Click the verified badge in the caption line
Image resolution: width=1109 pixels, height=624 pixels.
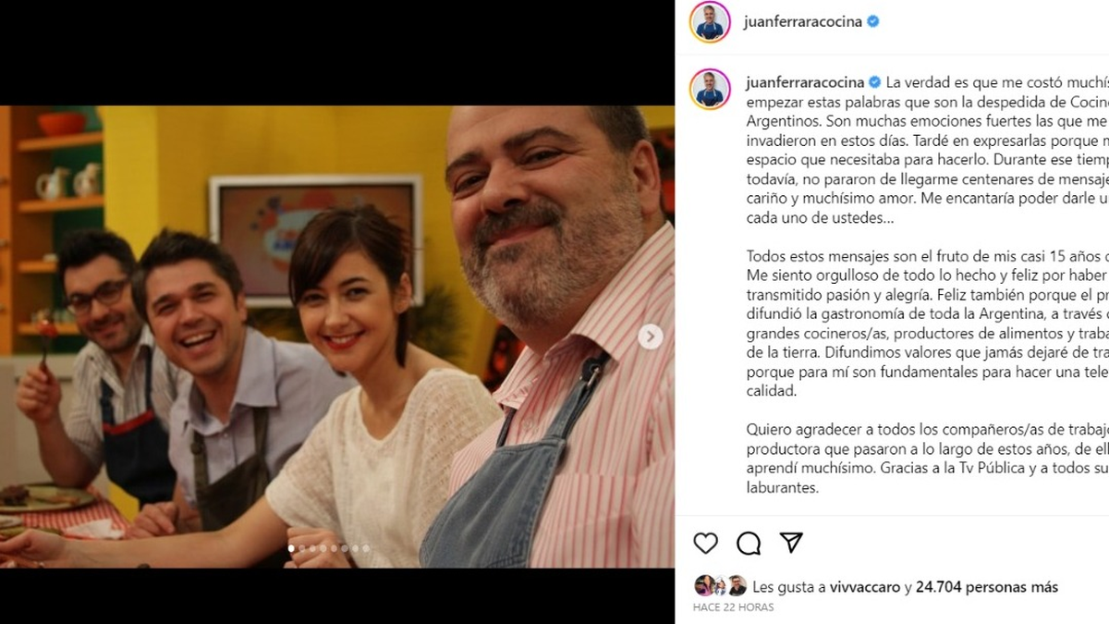pos(874,82)
